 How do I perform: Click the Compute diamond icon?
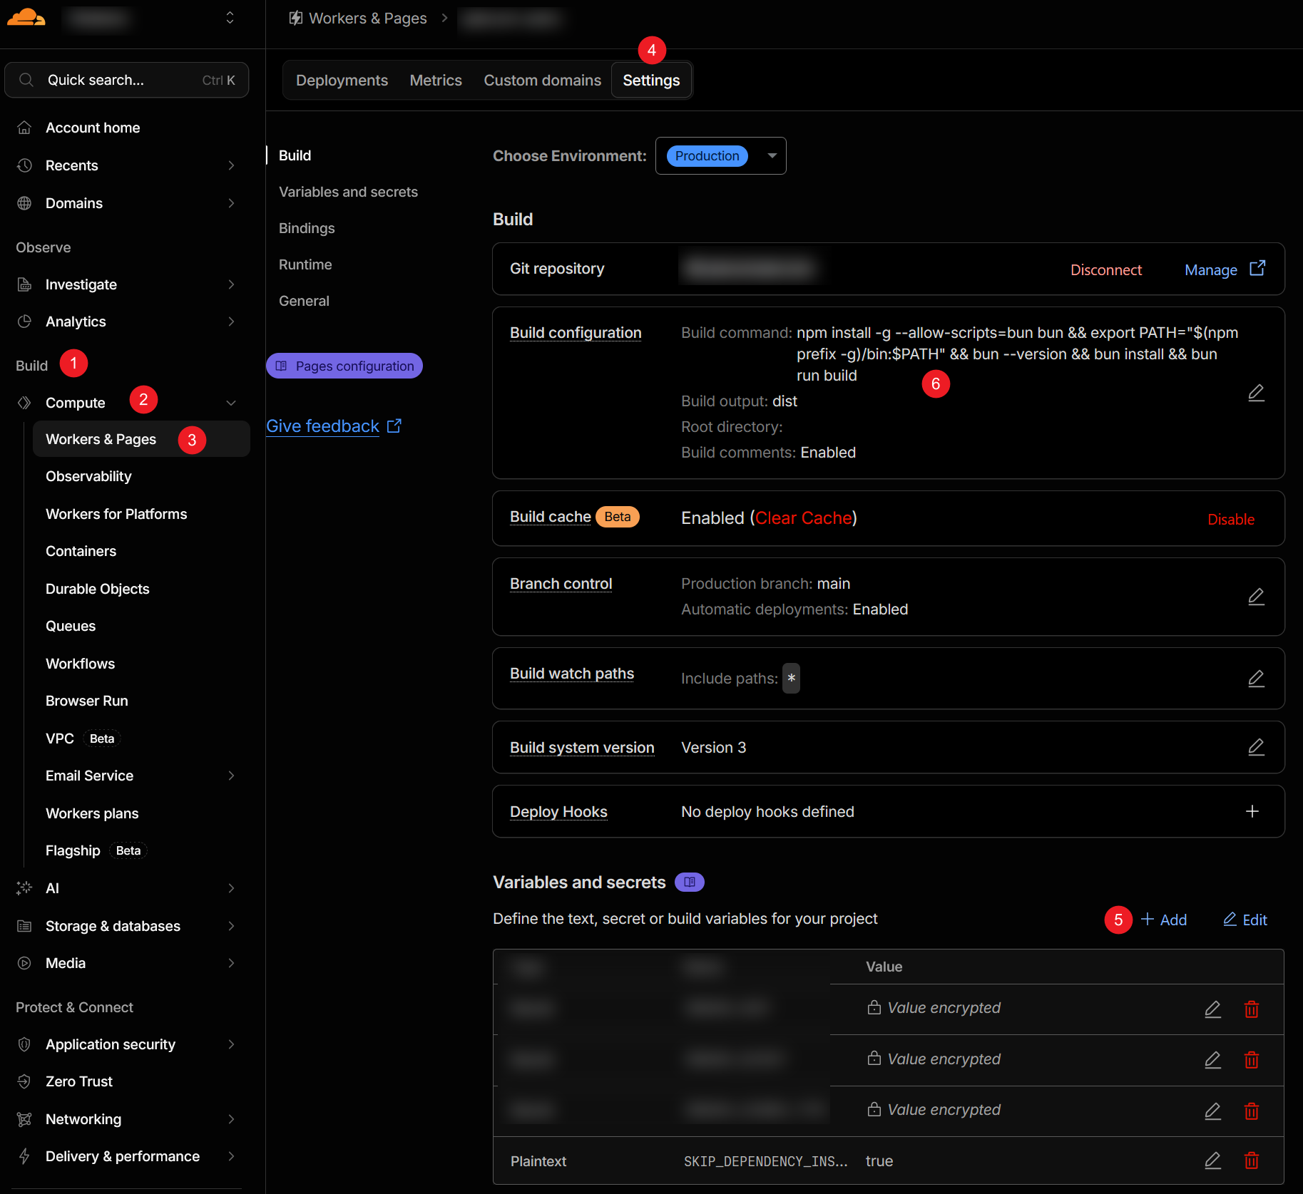pos(24,403)
